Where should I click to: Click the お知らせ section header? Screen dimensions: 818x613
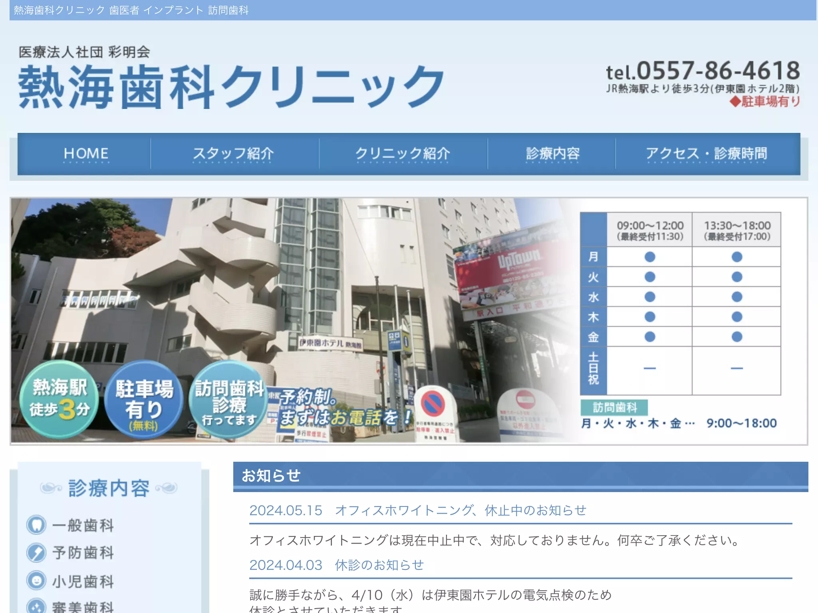click(x=520, y=476)
